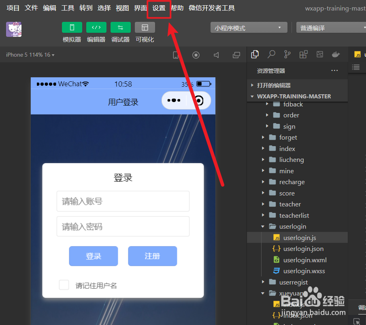Viewport: 366px width, 325px height.
Task: Open the 工具 menu
Action: (68, 8)
